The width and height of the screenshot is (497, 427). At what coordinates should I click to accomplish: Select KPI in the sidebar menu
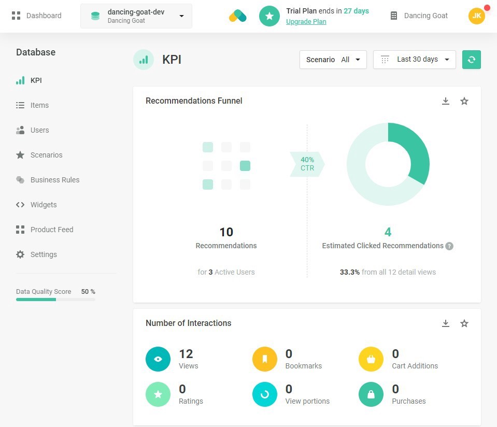(x=36, y=80)
